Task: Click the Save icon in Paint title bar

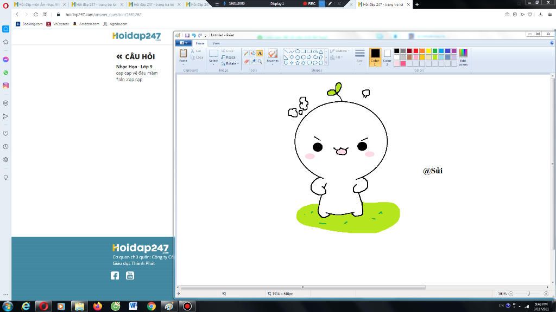Action: tap(187, 35)
